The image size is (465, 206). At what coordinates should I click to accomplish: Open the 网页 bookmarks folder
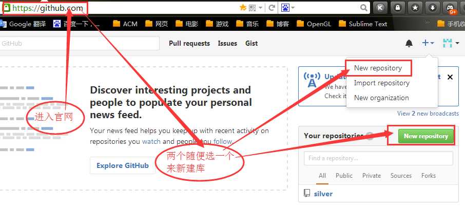pyautogui.click(x=157, y=24)
